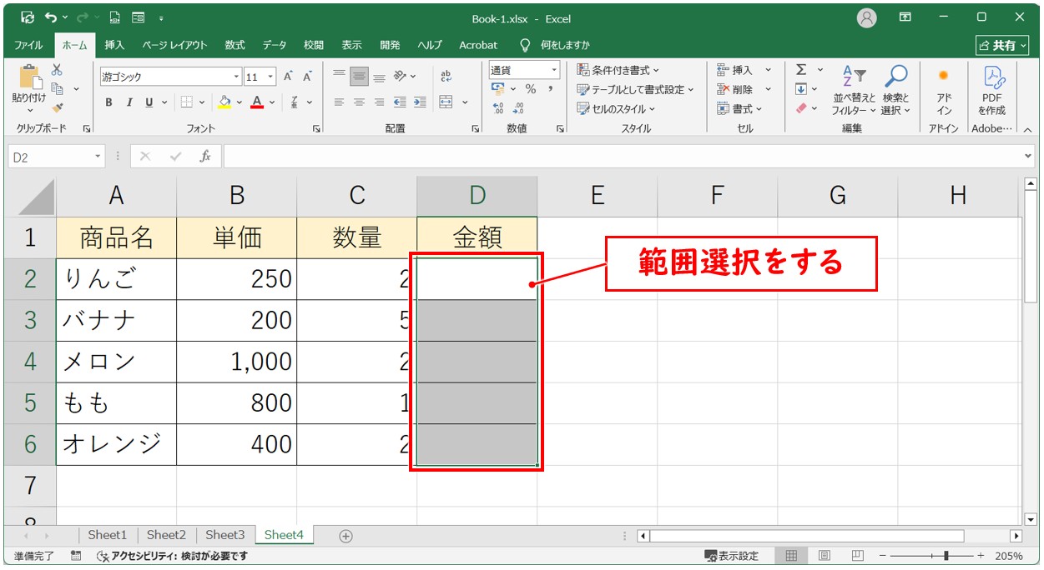1044x570 pixels.
Task: Click the increase indent icon
Action: [418, 102]
